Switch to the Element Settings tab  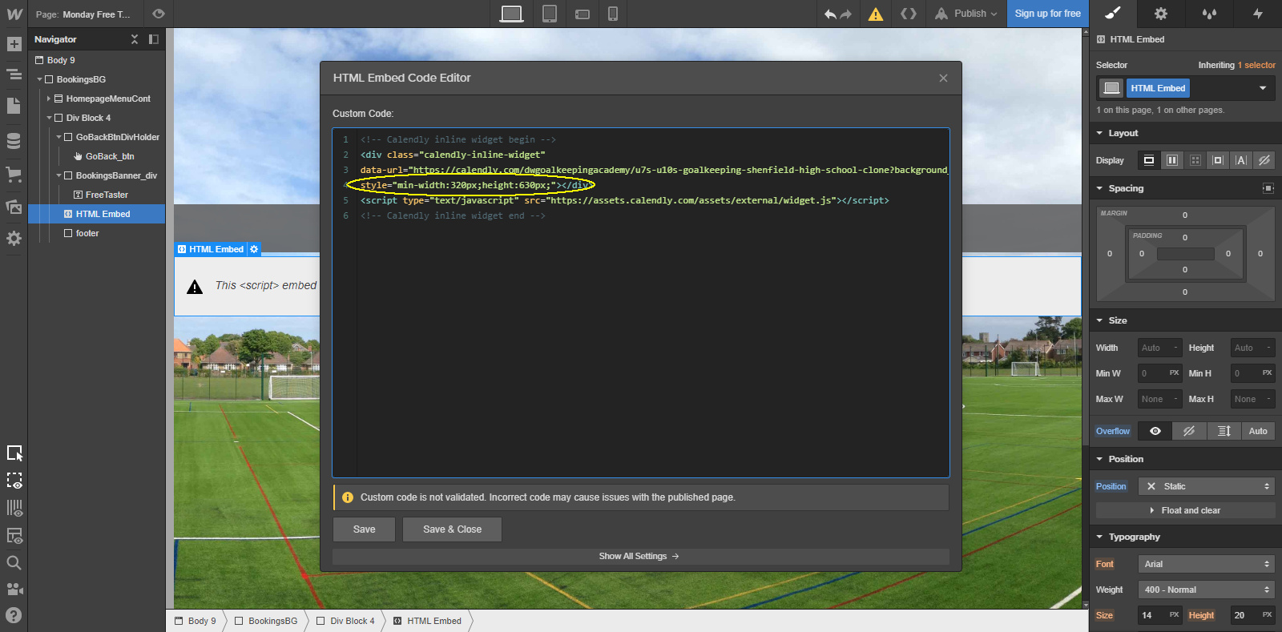click(x=1161, y=14)
